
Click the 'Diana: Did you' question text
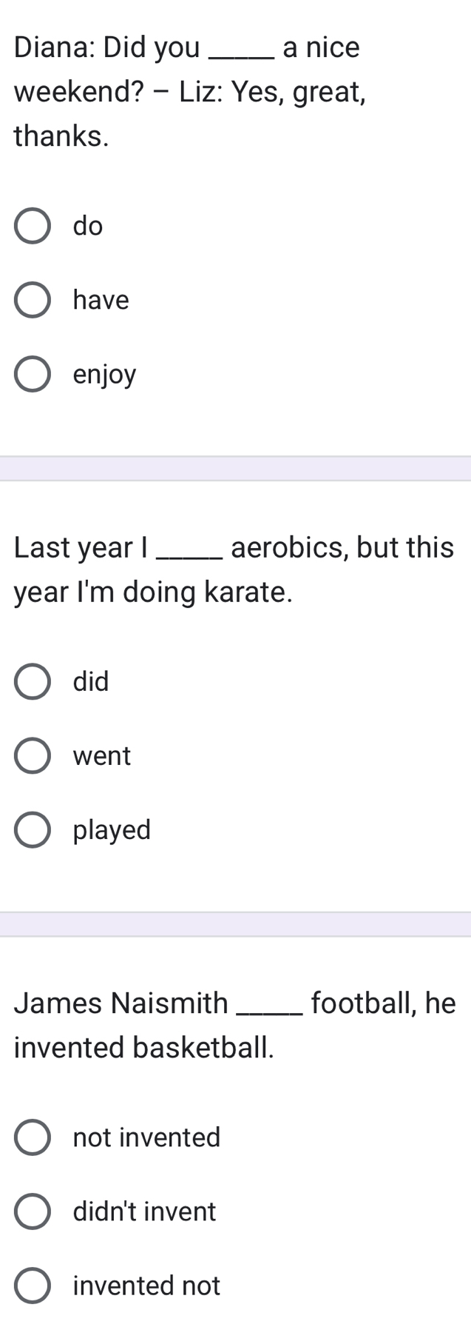[x=107, y=48]
